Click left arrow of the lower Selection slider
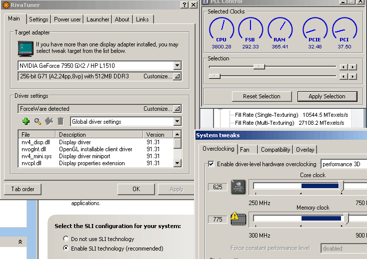The image size is (367, 259). point(343,76)
